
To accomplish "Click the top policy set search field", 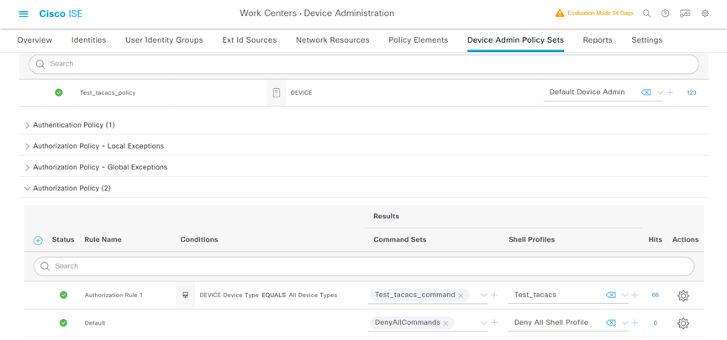I will click(363, 64).
